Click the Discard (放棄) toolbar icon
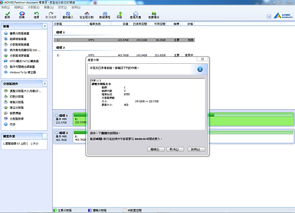 (x=22, y=15)
